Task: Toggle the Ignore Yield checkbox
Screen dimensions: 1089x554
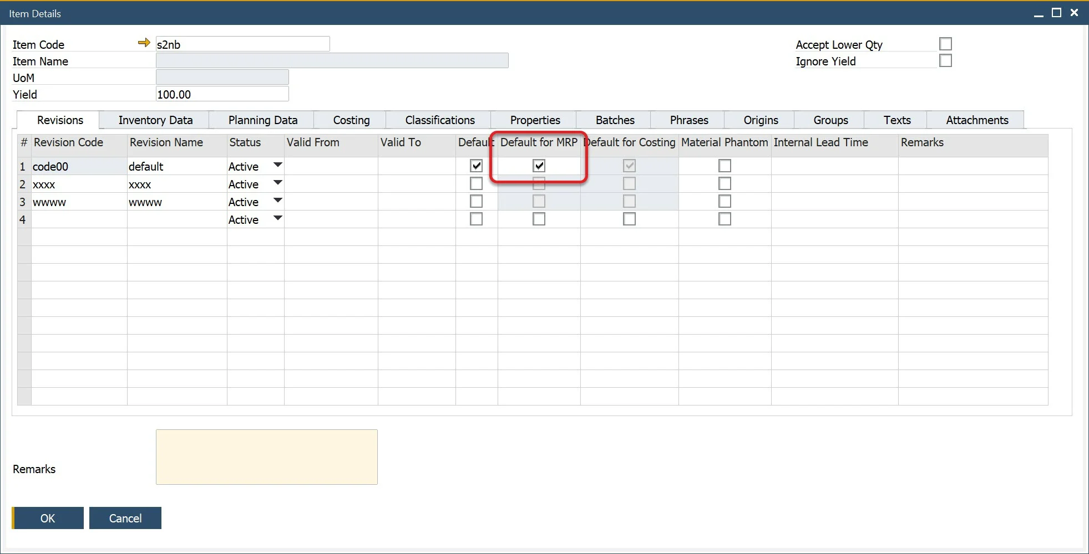Action: click(x=945, y=61)
